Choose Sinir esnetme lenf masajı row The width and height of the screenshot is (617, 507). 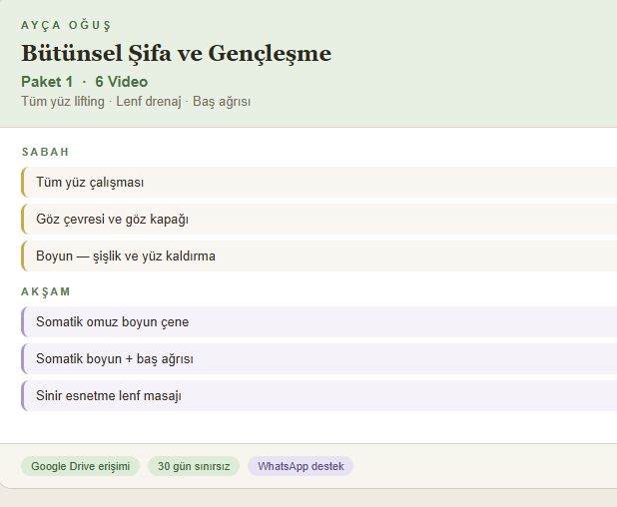(318, 395)
